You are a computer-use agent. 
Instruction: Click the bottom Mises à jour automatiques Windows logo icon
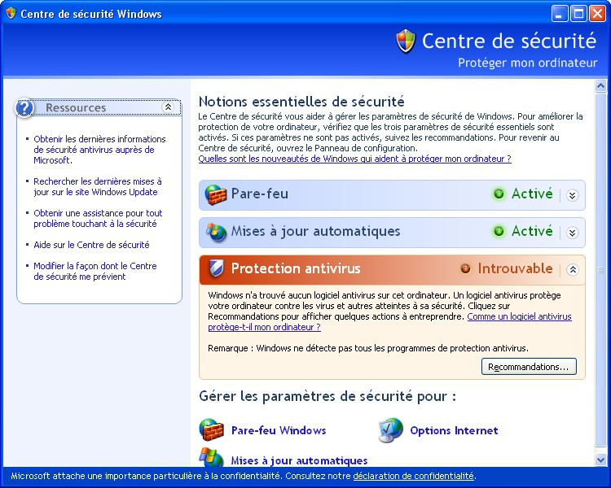click(211, 457)
